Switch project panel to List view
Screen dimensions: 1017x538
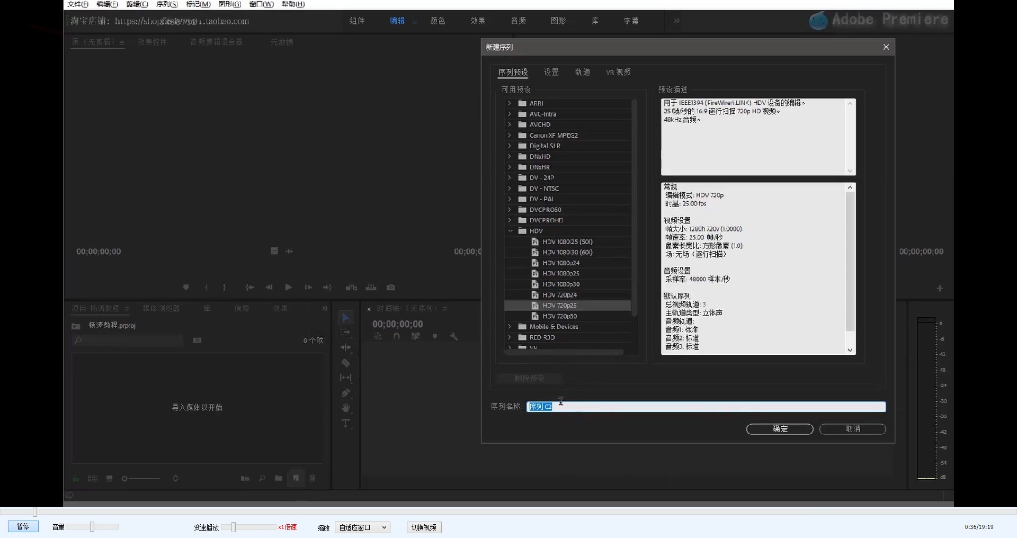[93, 478]
